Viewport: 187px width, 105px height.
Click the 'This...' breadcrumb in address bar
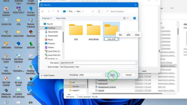tap(71, 11)
